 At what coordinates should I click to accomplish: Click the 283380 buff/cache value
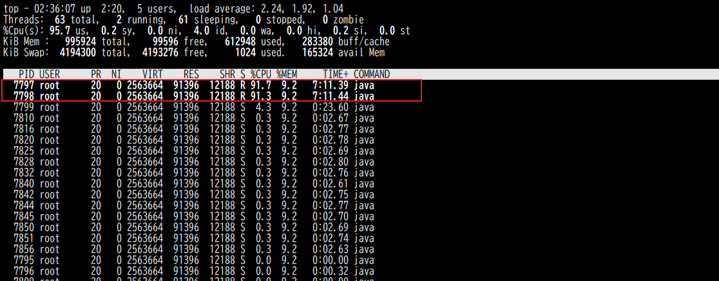318,42
